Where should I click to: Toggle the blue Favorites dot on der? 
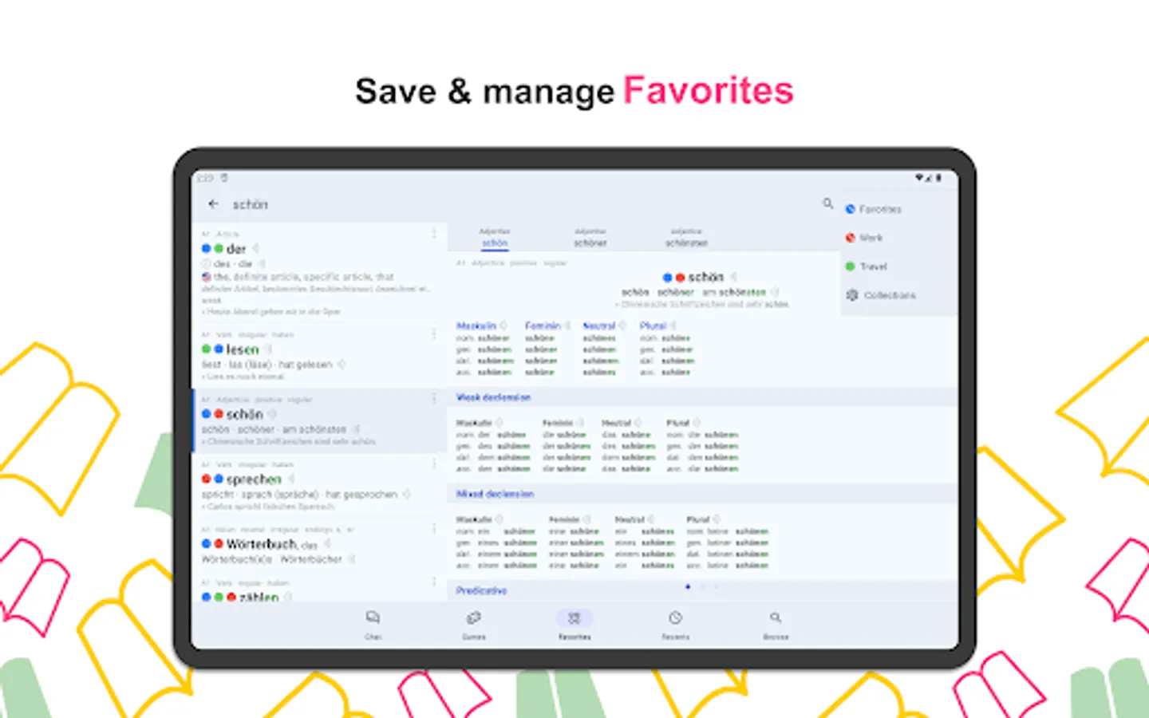pos(207,248)
